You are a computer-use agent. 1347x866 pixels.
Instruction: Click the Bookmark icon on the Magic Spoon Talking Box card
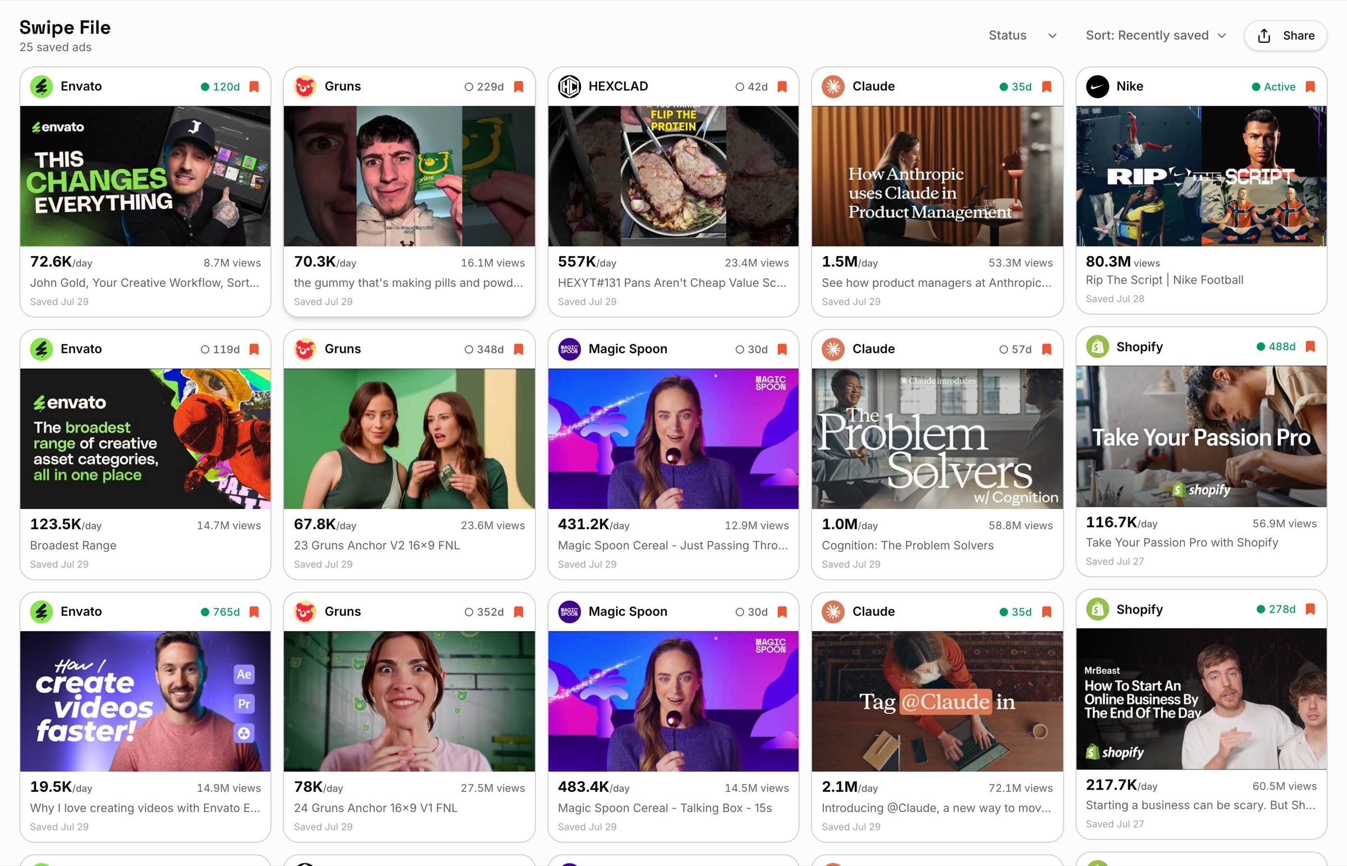[x=782, y=612]
